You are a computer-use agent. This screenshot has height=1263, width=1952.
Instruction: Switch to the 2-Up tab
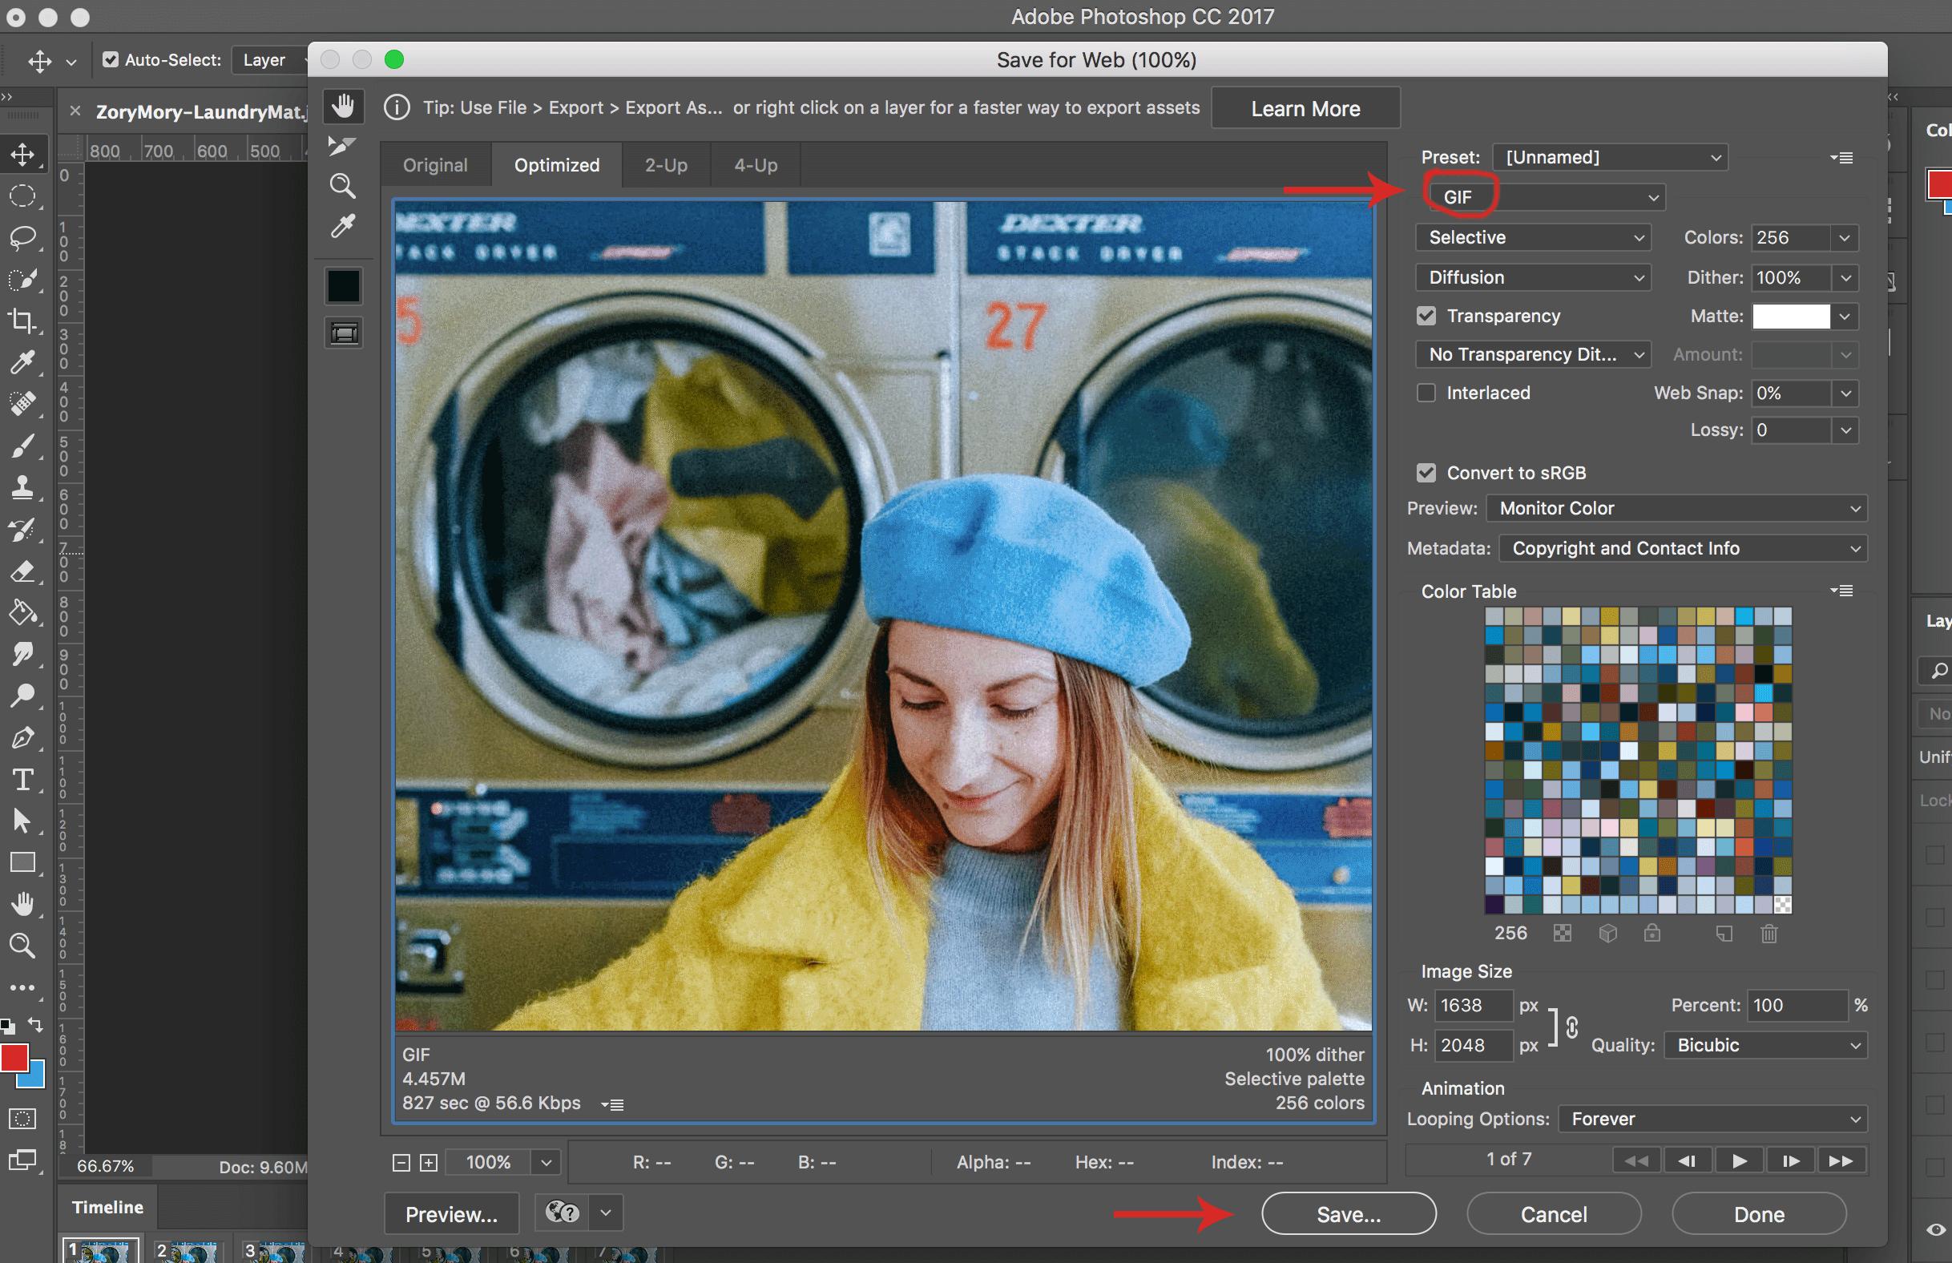click(666, 165)
